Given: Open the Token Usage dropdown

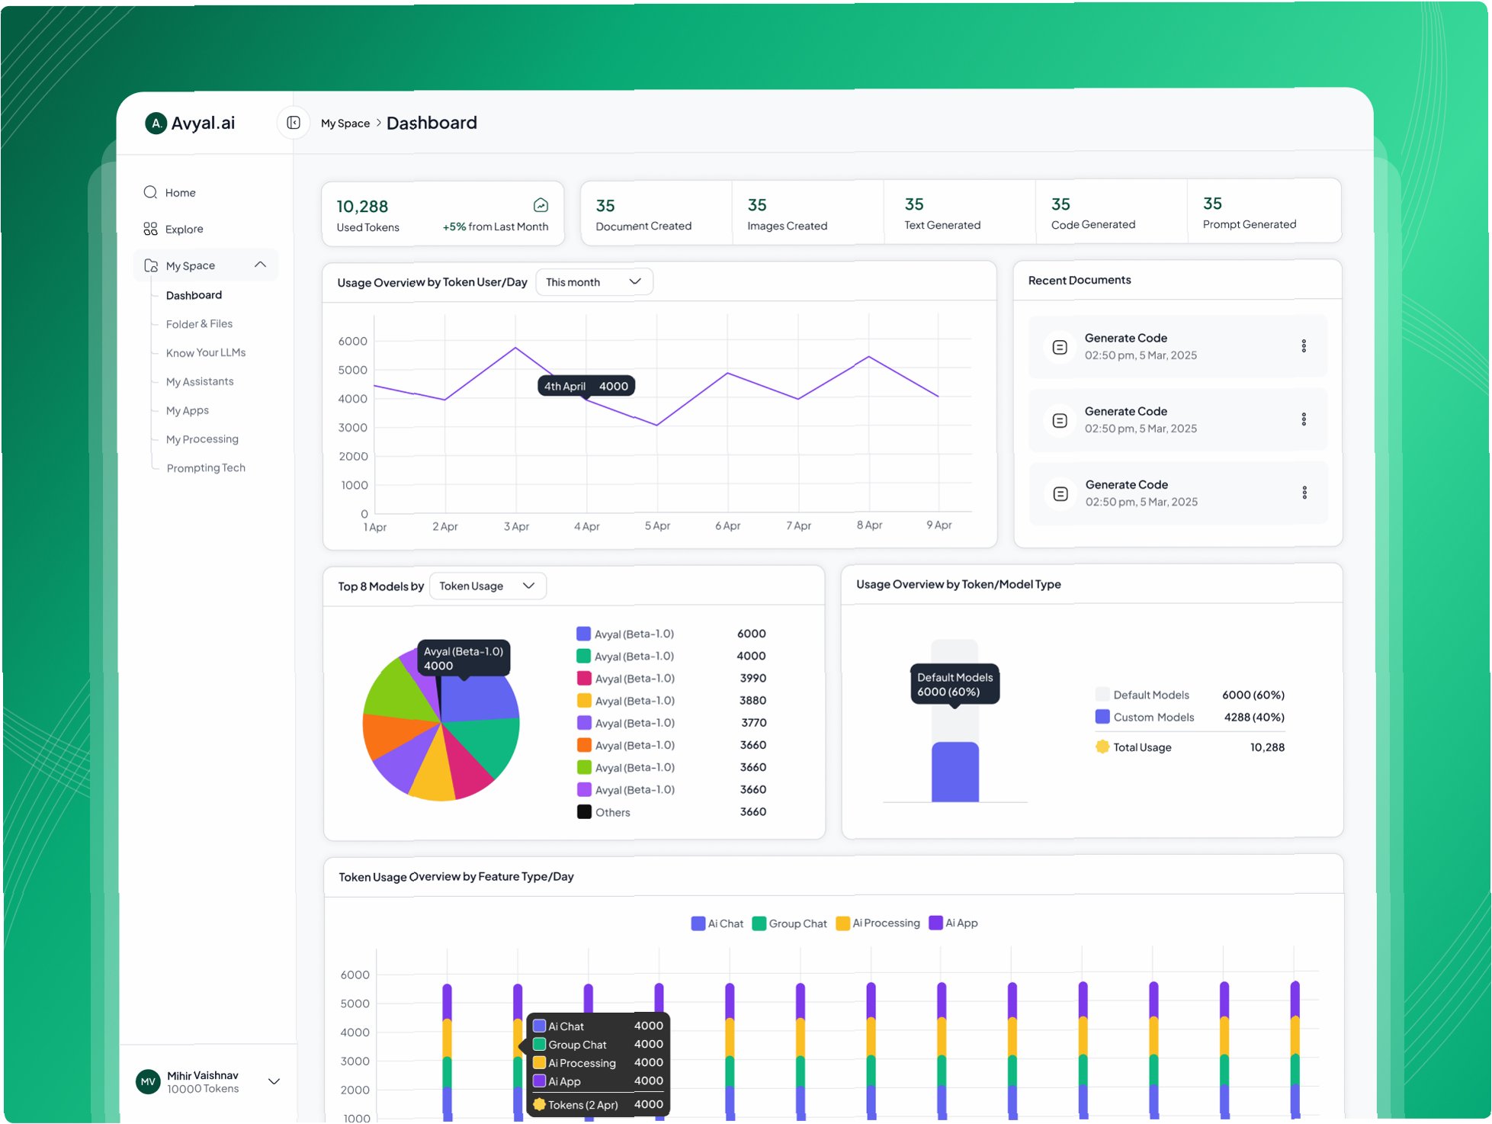Looking at the screenshot, I should click(x=487, y=586).
